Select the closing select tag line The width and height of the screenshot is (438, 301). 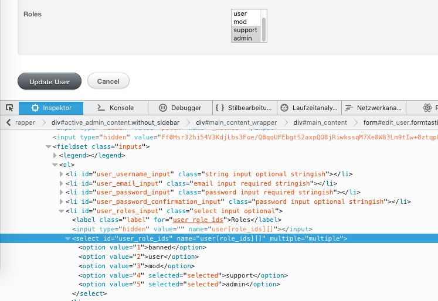point(89,293)
